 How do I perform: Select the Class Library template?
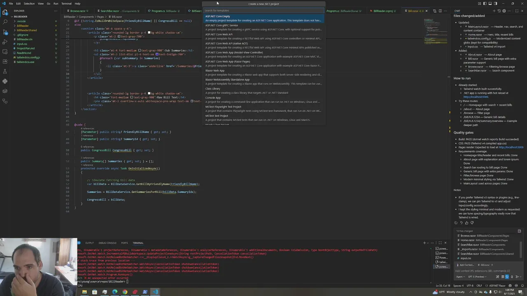click(x=263, y=90)
